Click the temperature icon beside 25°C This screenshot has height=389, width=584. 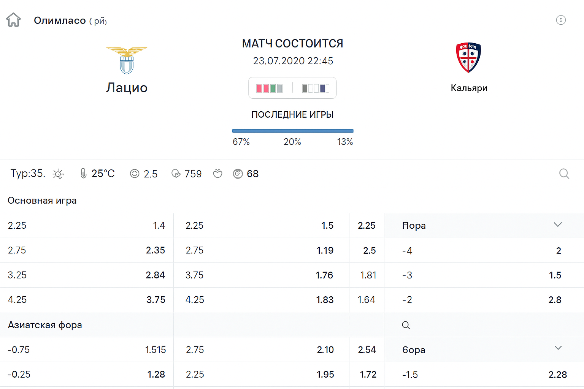tap(83, 174)
